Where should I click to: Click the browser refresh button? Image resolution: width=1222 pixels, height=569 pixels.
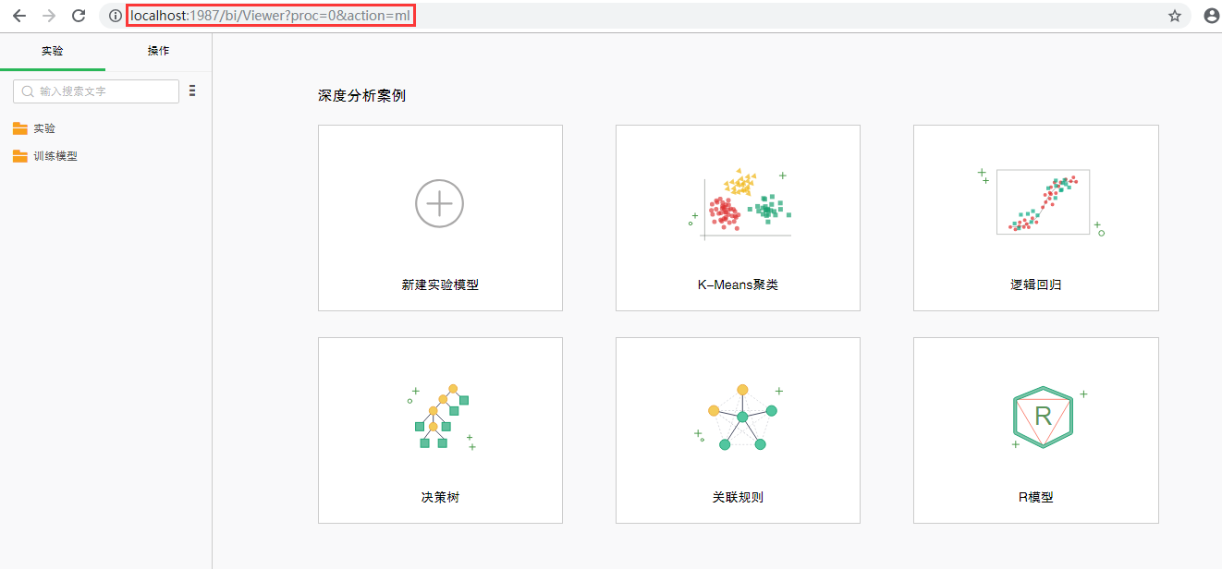click(78, 16)
